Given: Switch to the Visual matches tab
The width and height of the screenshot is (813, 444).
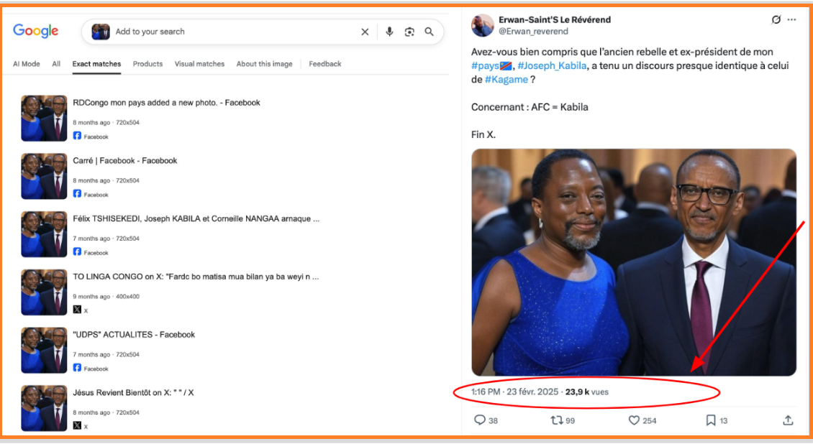Looking at the screenshot, I should tap(199, 64).
